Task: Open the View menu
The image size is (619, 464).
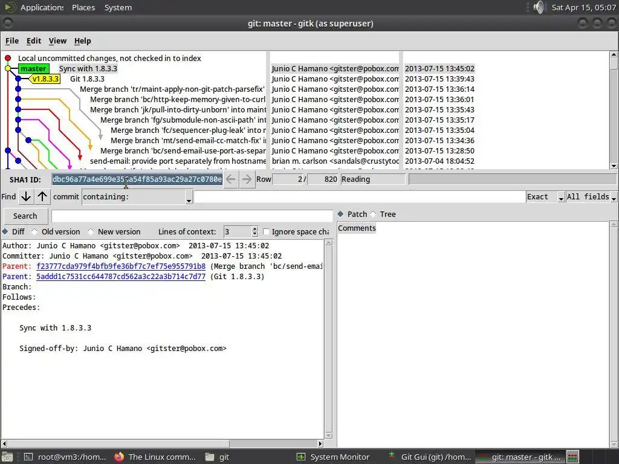Action: click(57, 40)
